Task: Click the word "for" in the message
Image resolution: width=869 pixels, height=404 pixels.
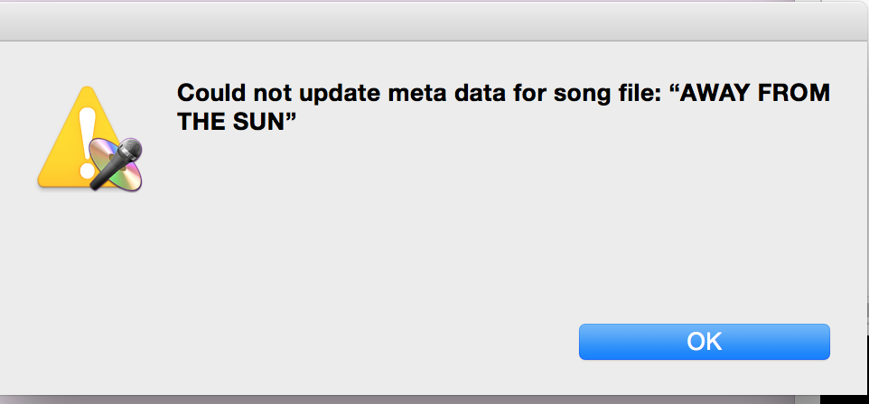Action: pos(487,94)
